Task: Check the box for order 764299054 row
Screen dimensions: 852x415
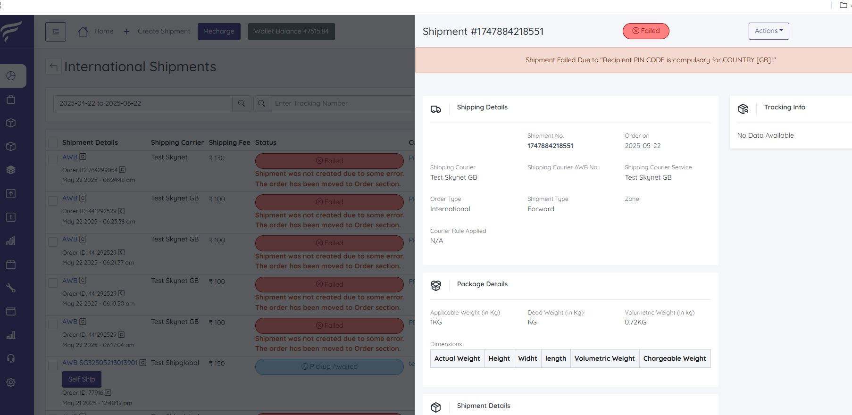Action: point(53,159)
